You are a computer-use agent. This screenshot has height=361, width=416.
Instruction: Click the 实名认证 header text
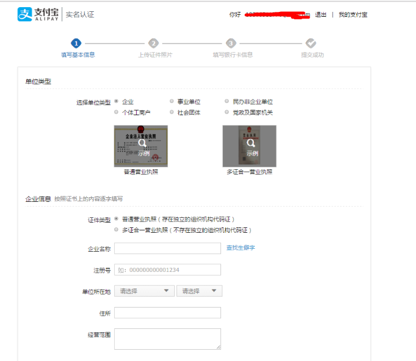(80, 15)
